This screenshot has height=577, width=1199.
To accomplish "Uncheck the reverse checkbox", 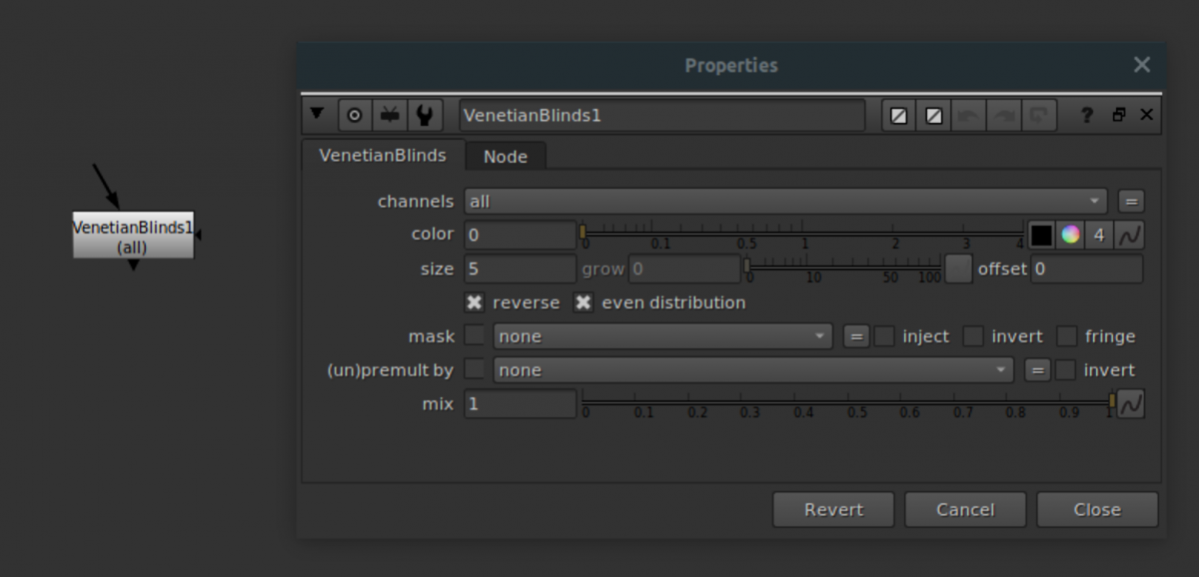I will tap(474, 302).
